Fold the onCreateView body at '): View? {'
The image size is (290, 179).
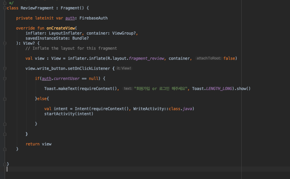(5, 43)
